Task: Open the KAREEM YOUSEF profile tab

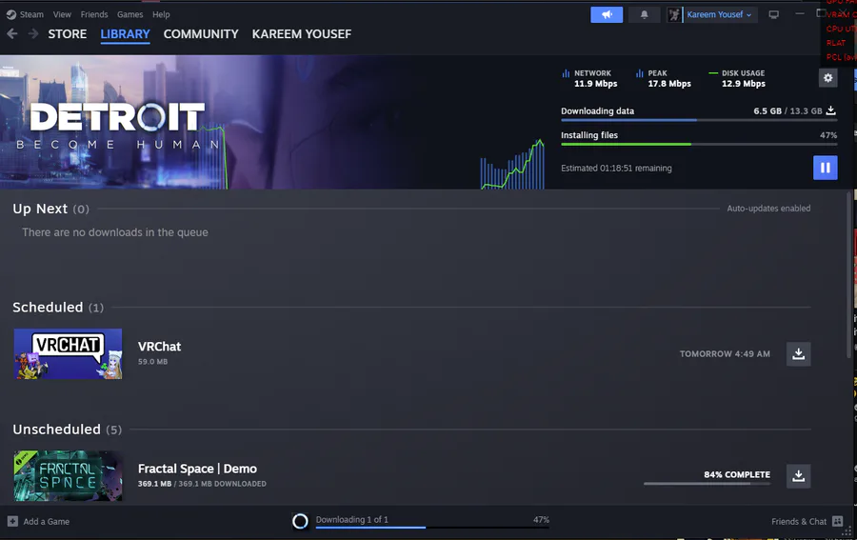Action: point(302,34)
